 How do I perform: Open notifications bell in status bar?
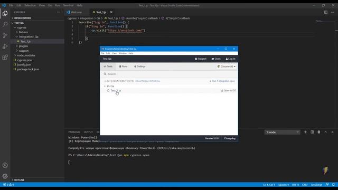click(333, 185)
